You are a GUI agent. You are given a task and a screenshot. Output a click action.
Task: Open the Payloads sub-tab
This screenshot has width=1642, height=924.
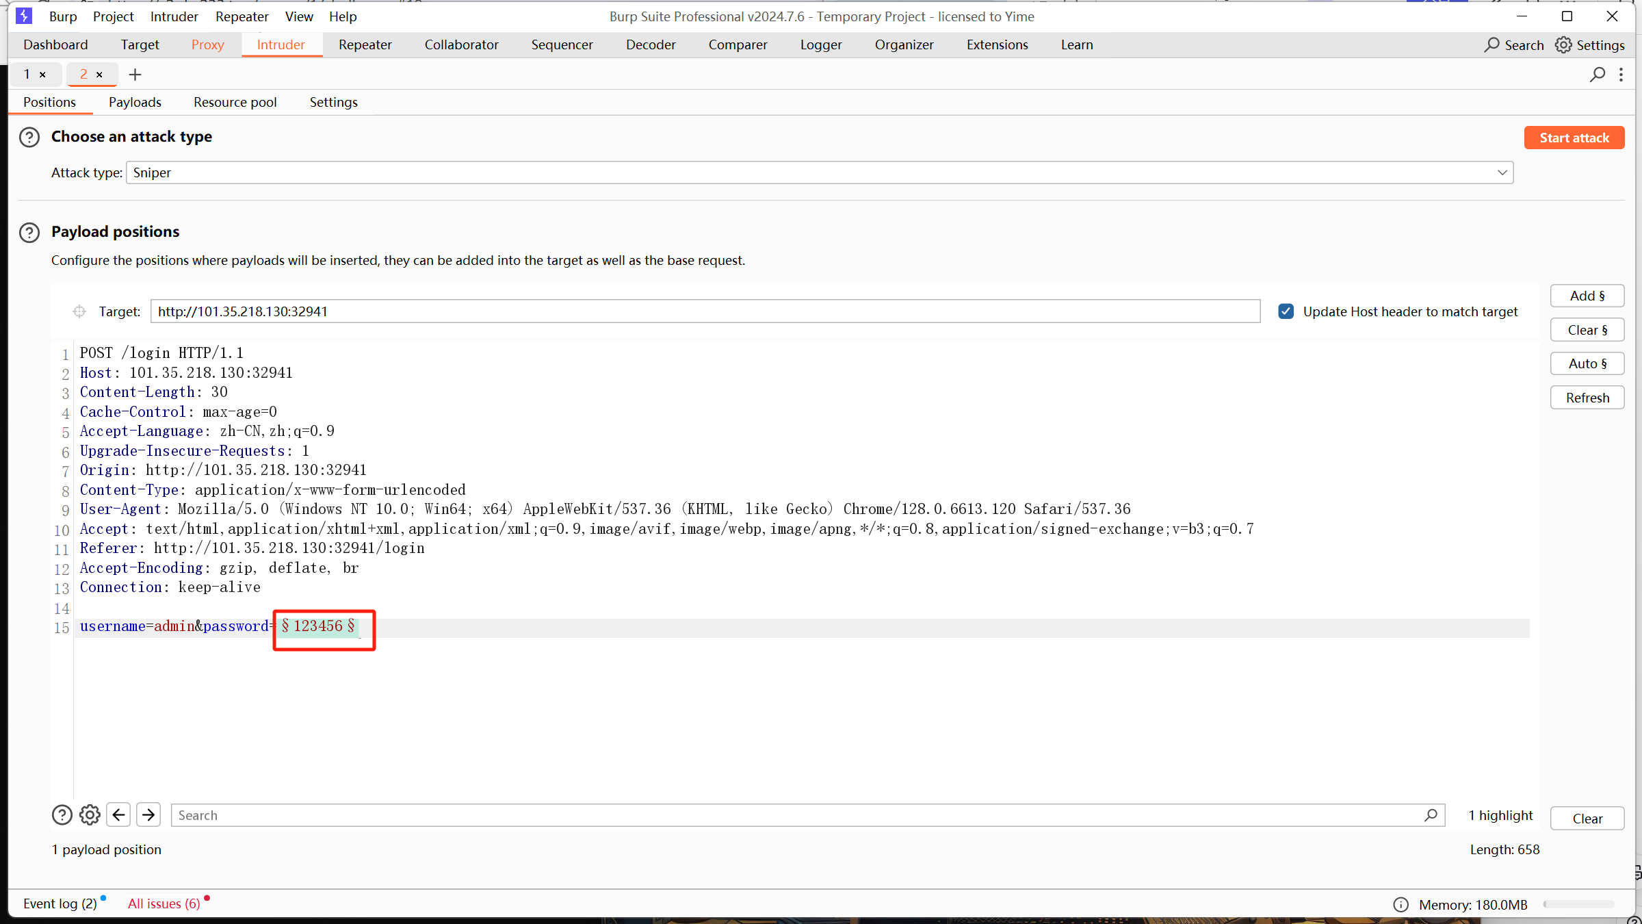tap(135, 102)
